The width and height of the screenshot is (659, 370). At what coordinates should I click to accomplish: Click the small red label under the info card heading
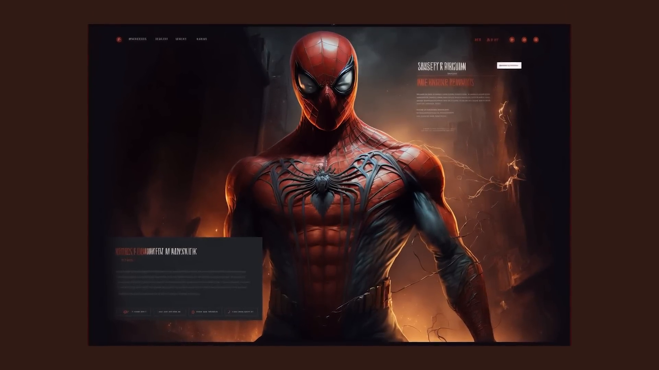(127, 260)
